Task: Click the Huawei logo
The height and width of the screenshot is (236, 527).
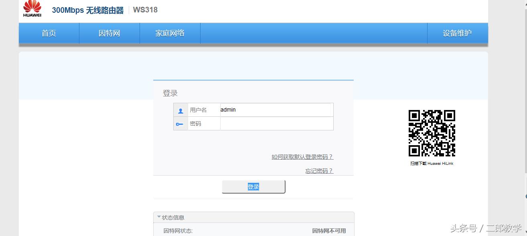Action: point(32,9)
